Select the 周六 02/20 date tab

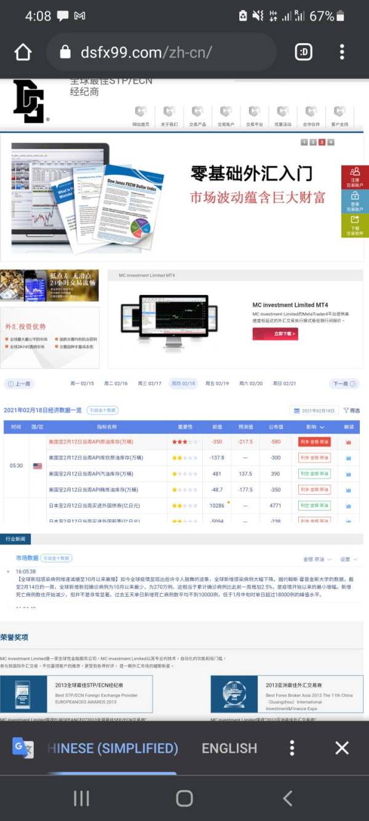[251, 384]
